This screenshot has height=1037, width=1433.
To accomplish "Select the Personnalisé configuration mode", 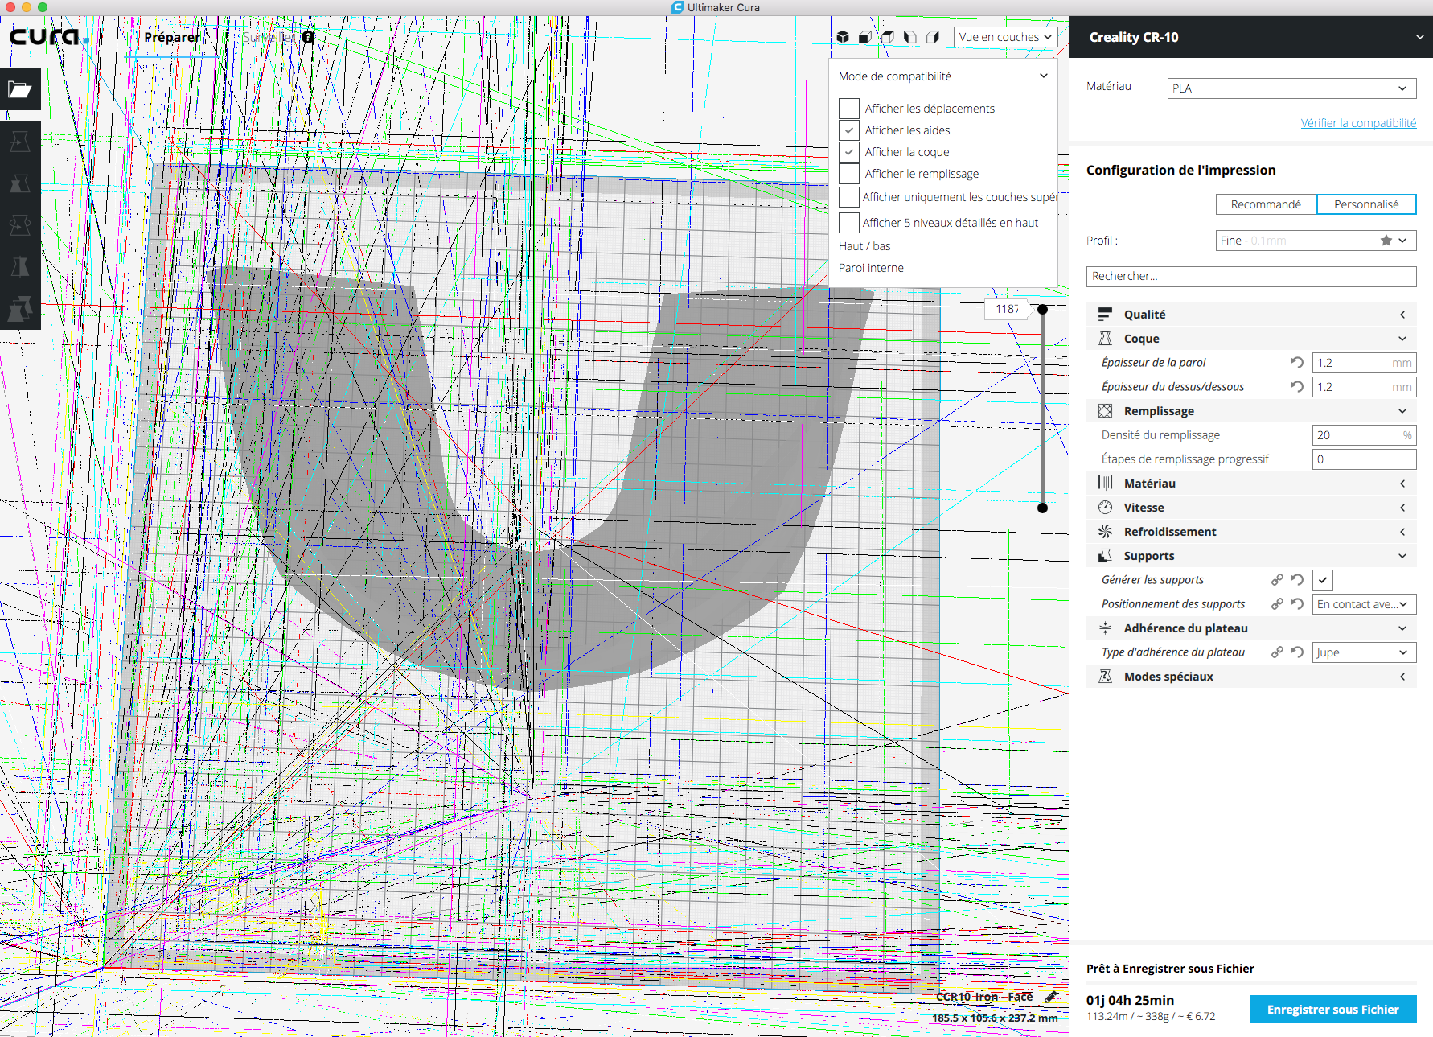I will [x=1366, y=204].
